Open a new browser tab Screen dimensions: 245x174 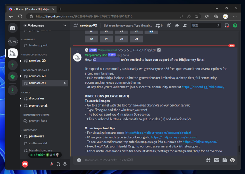[x=60, y=9]
